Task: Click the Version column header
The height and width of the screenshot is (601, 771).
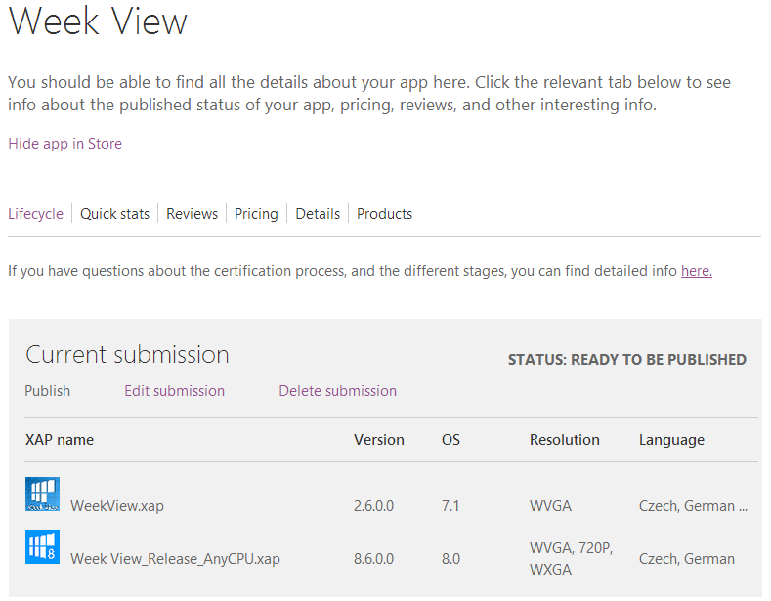Action: (x=379, y=439)
